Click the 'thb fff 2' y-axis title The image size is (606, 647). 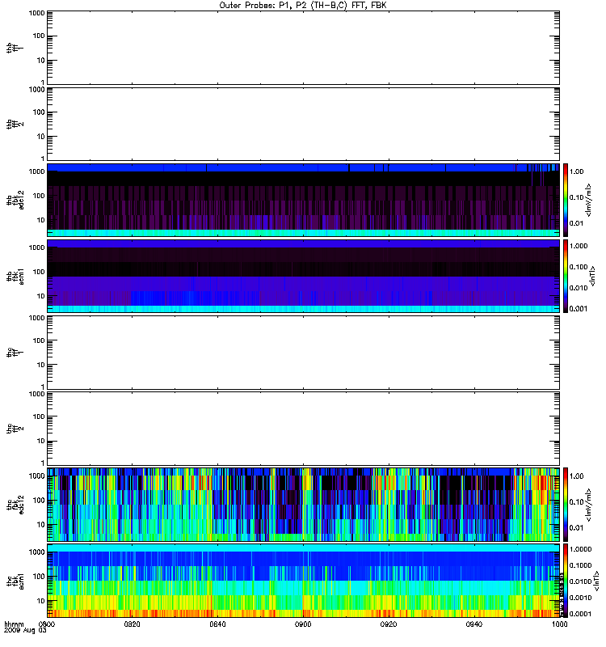point(15,124)
